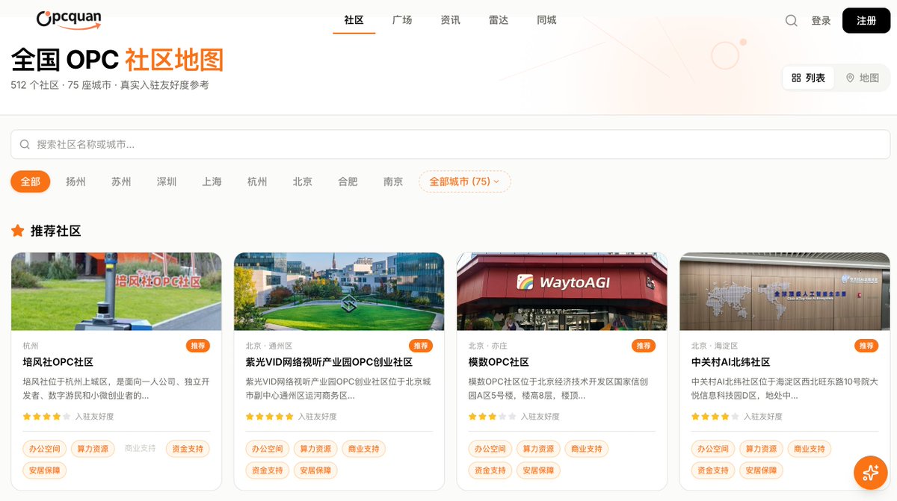Screen dimensions: 897x501
Task: Open search via magnifier icon in header
Action: point(791,21)
